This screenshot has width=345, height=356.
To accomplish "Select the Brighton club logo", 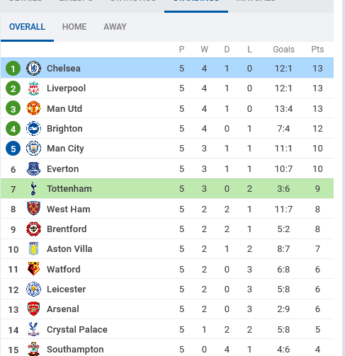I will (33, 129).
